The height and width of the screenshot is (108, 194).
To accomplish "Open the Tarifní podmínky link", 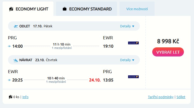I will point(161,97).
